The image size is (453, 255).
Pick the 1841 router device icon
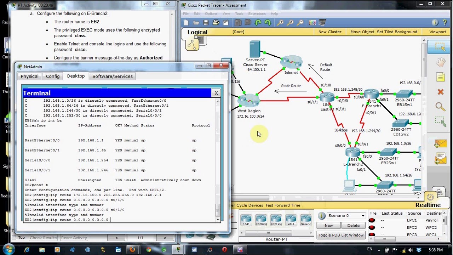(x=246, y=220)
